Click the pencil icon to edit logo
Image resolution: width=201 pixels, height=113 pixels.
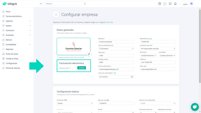89,54
